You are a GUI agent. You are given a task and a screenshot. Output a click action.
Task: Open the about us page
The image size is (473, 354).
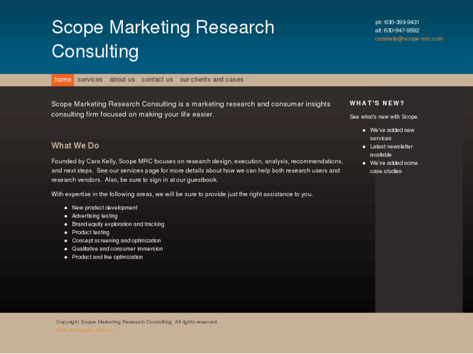[x=122, y=80]
